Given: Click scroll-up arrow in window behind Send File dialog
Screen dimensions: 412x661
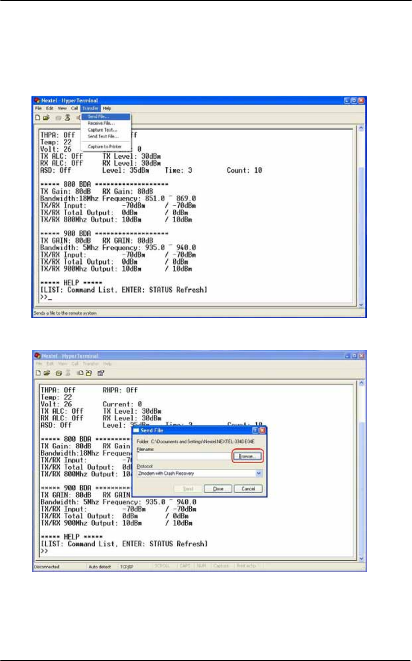Looking at the screenshot, I should [361, 383].
